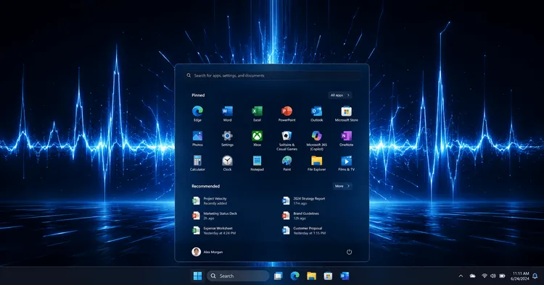Open 2024 Strategy Report document
Image resolution: width=544 pixels, height=285 pixels.
[x=304, y=201]
